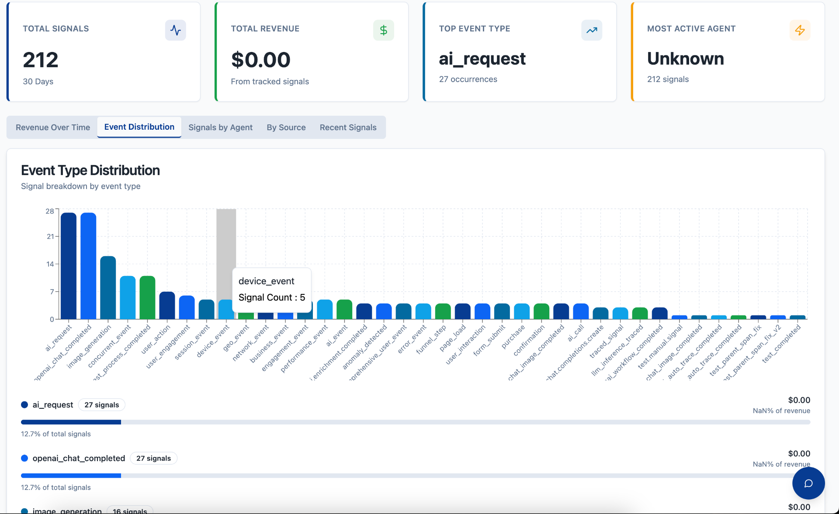The image size is (839, 514).
Task: Click the "Unknown" most active agent value
Action: coord(686,59)
